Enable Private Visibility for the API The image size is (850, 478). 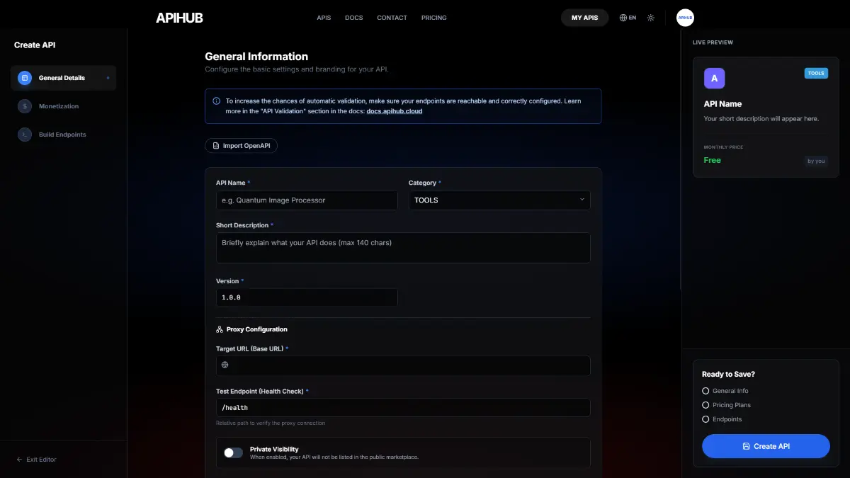pyautogui.click(x=232, y=452)
